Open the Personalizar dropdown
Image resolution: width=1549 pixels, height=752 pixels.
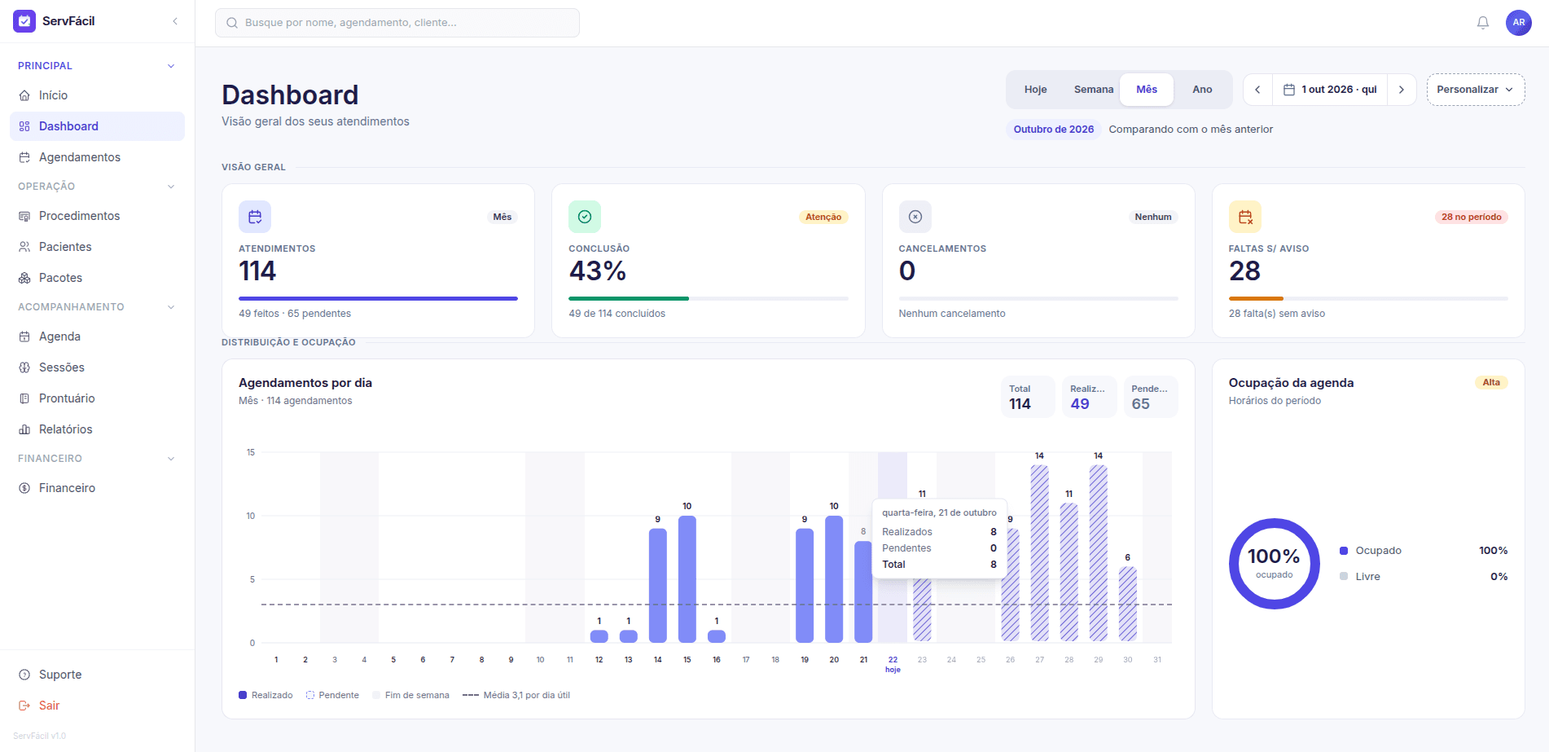(x=1476, y=90)
